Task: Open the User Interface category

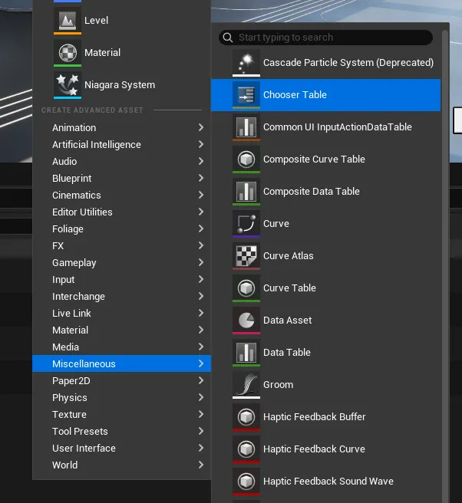Action: [x=122, y=448]
